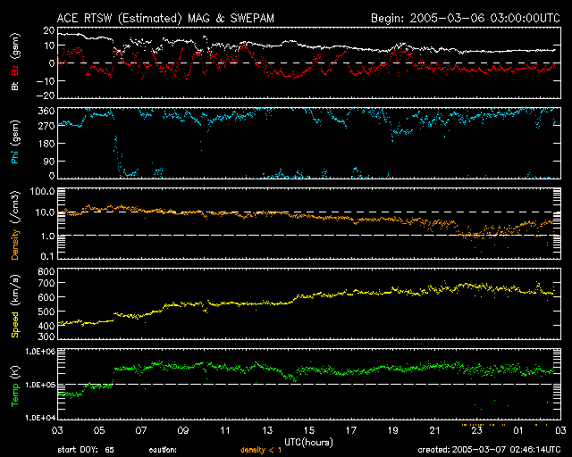The width and height of the screenshot is (572, 457).
Task: Click the '600' speed axis value
Action: click(46, 297)
